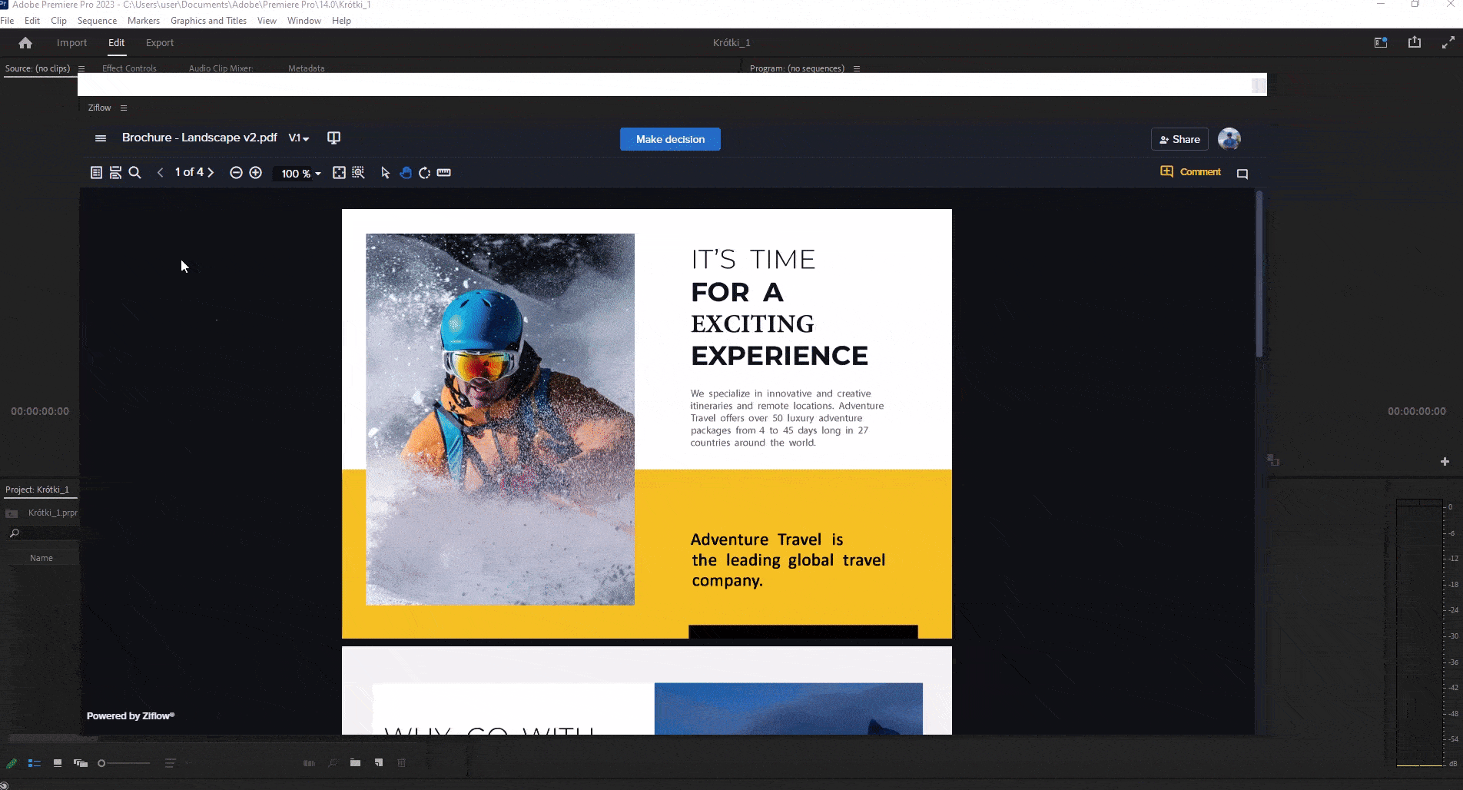Viewport: 1463px width, 790px height.
Task: Click the skier photo on brochure page one
Action: (500, 420)
